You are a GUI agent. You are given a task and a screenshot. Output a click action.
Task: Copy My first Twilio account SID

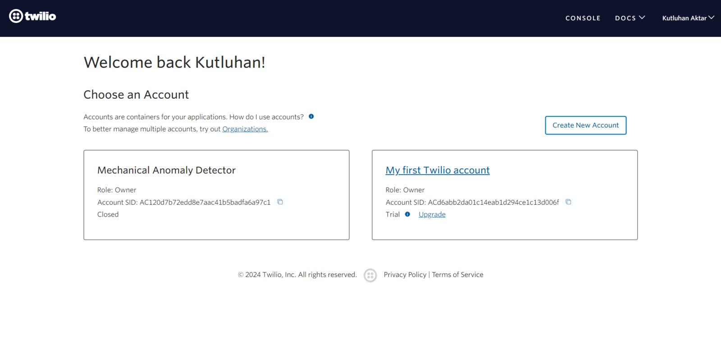click(x=568, y=202)
